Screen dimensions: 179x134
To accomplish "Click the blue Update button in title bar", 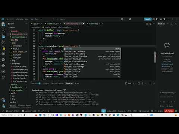I will coord(148,19).
